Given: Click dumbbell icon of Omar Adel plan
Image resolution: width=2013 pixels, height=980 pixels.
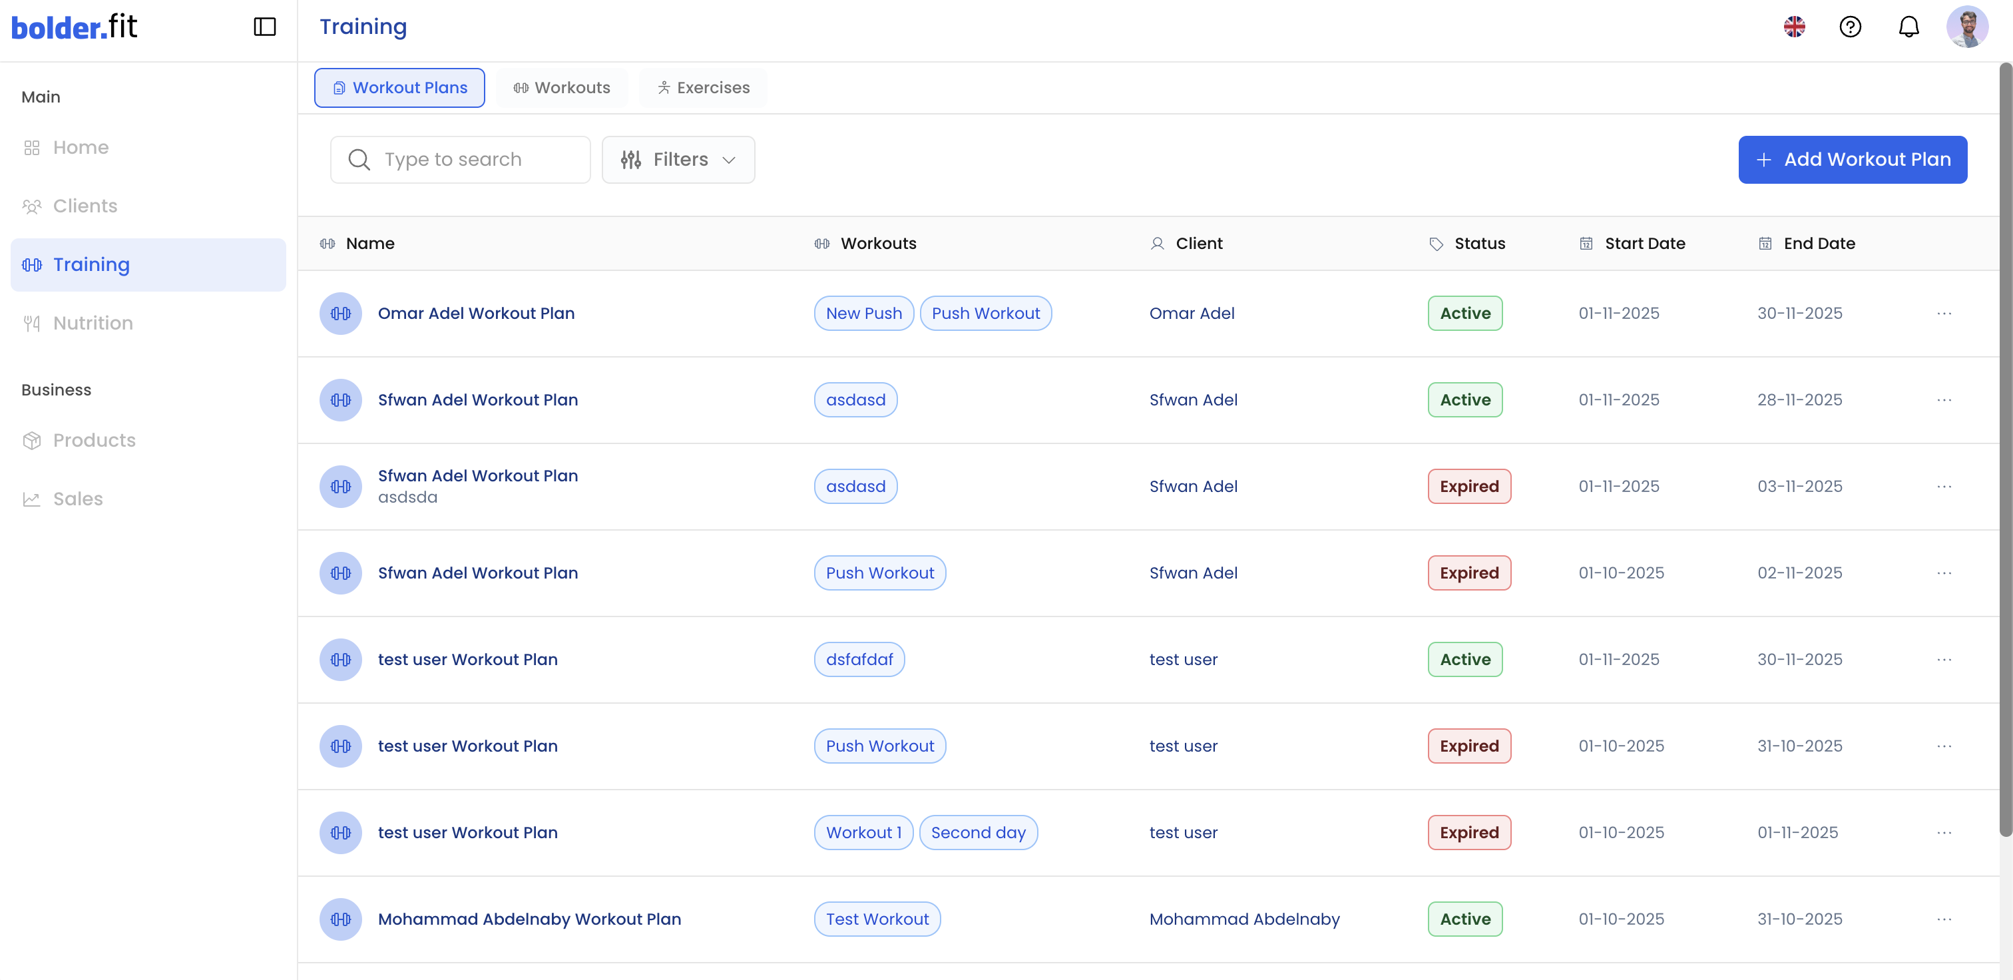Looking at the screenshot, I should coord(341,314).
